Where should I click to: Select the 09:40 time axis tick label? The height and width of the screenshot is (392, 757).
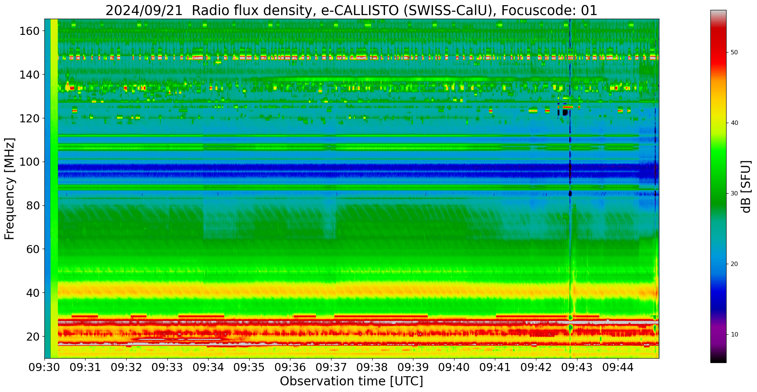[454, 367]
